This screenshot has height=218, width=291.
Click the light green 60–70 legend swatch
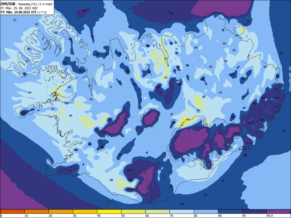point(157,212)
